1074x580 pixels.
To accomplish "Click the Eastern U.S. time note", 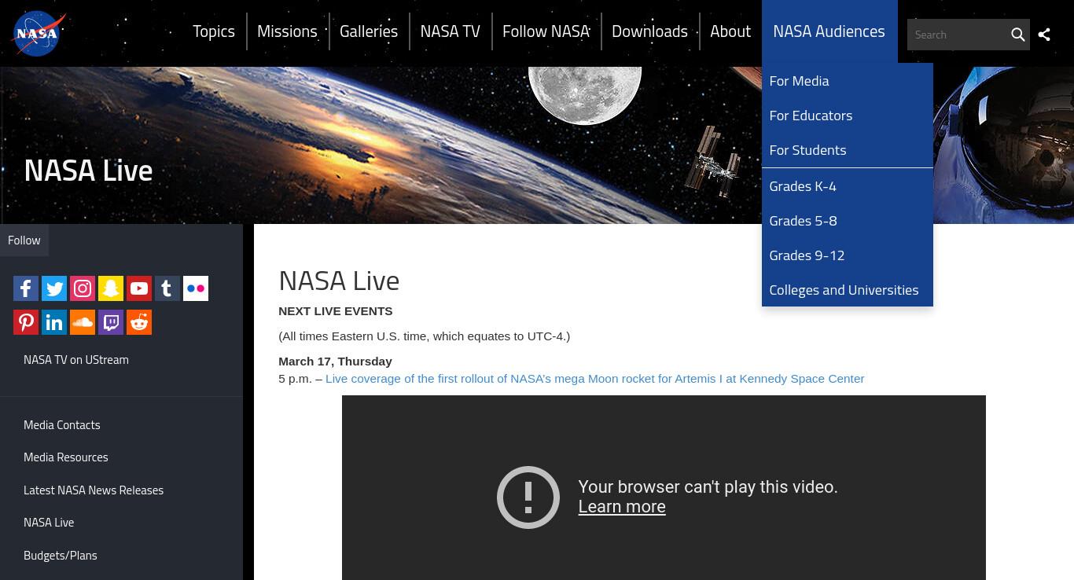I will click(x=425, y=336).
